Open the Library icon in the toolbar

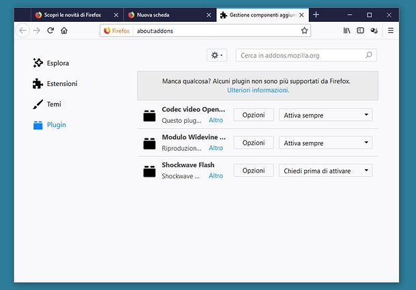coord(347,30)
